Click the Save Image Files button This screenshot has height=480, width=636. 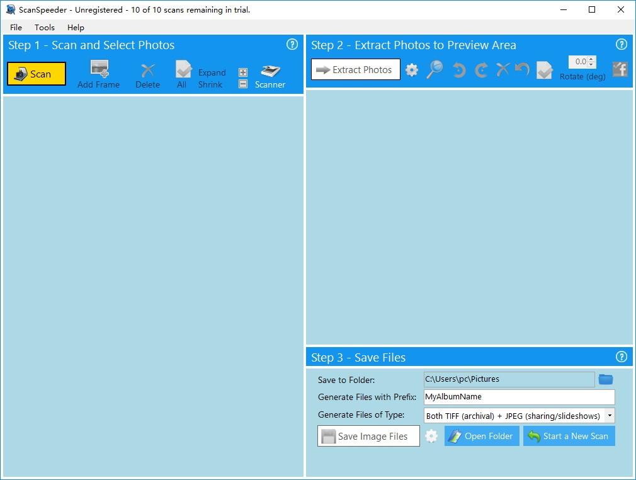(x=368, y=436)
